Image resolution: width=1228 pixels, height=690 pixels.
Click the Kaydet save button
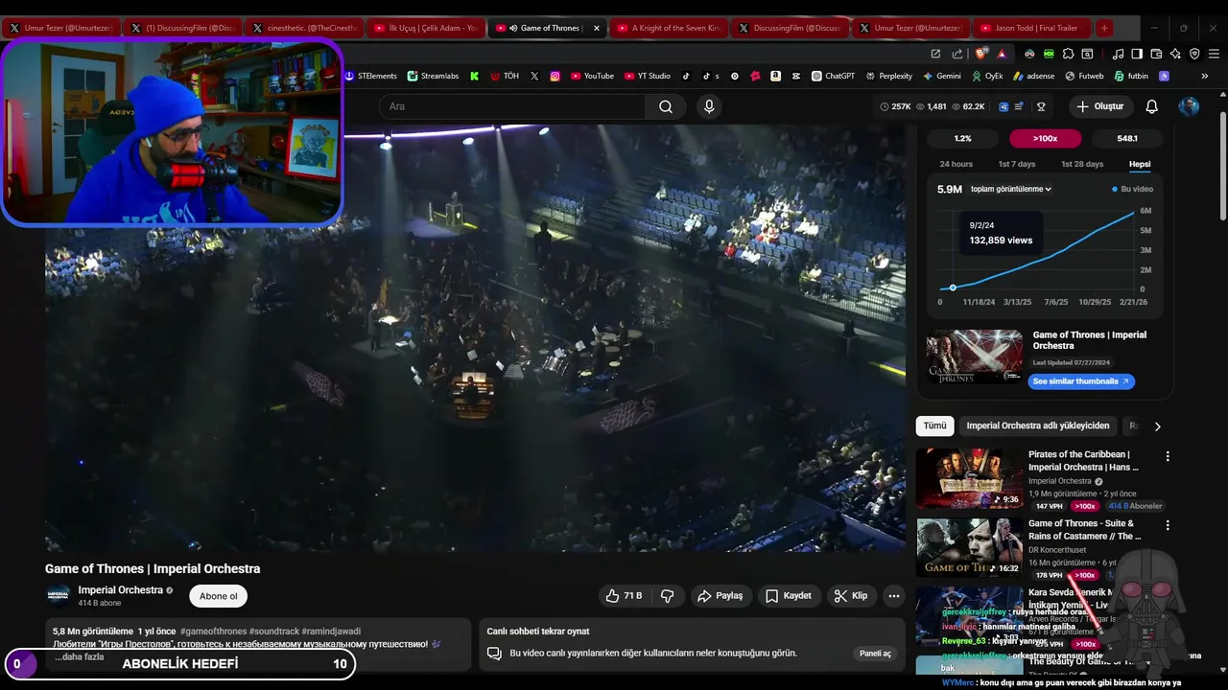click(789, 596)
